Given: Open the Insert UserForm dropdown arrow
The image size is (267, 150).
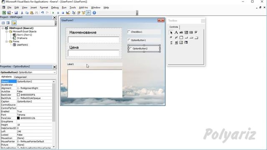Looking at the screenshot, I should pos(12,13).
